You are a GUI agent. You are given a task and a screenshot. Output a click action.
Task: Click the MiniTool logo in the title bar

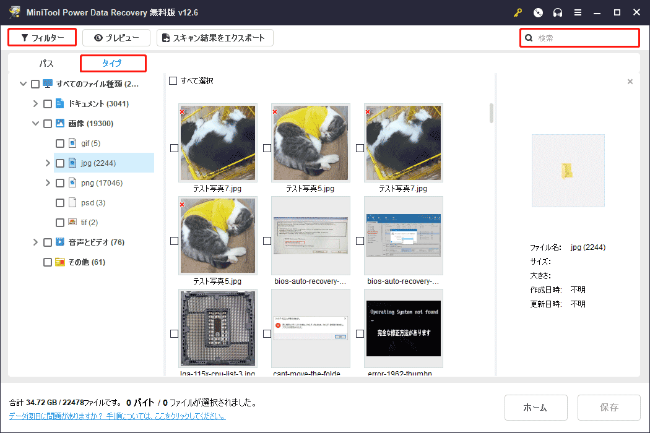[x=13, y=12]
